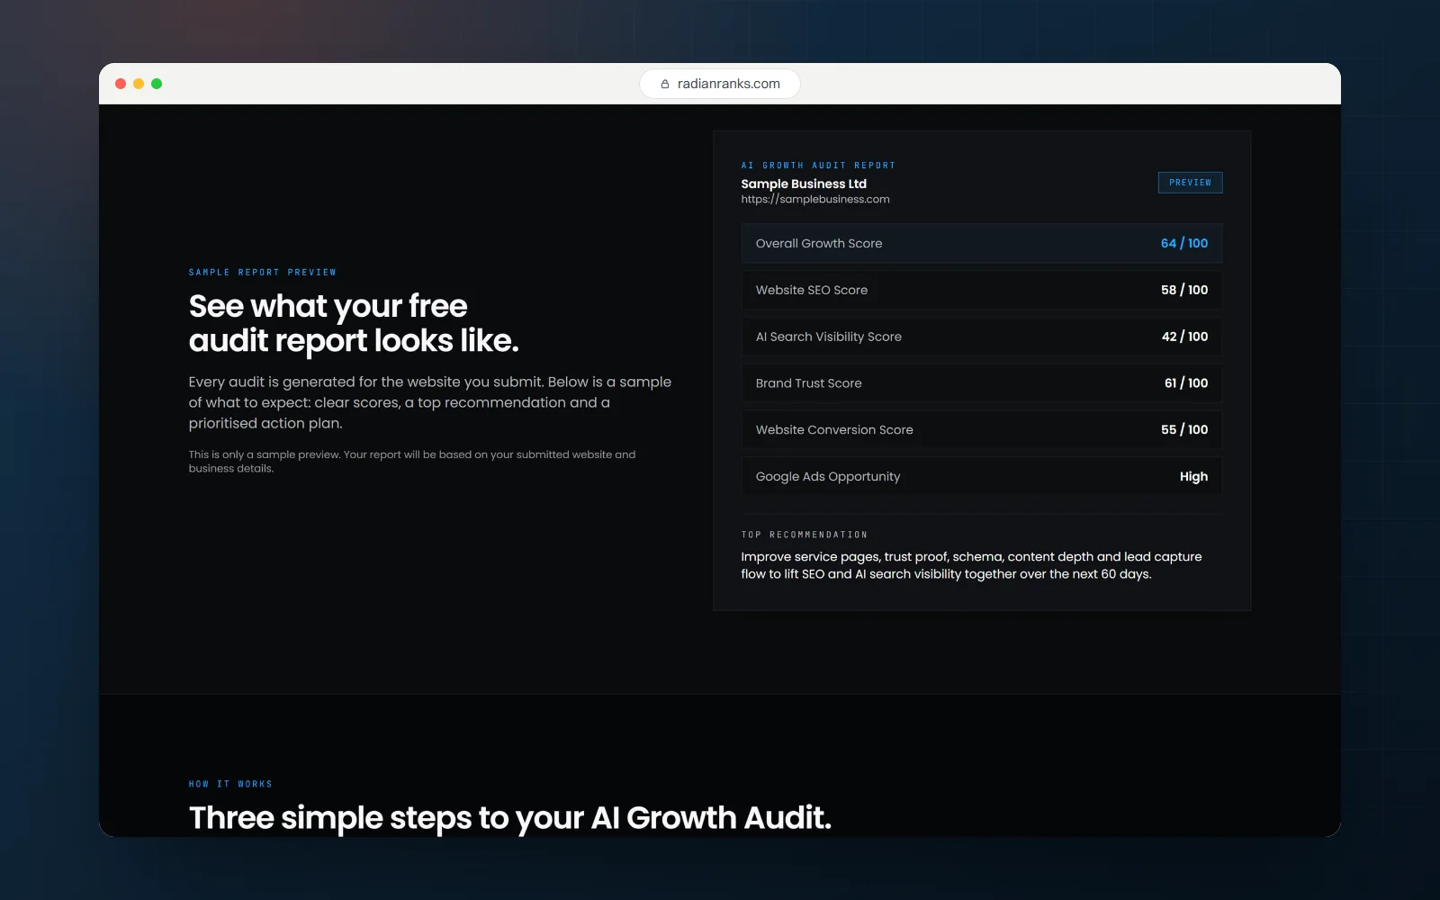Click the 55 / 100 score value

pos(1184,430)
